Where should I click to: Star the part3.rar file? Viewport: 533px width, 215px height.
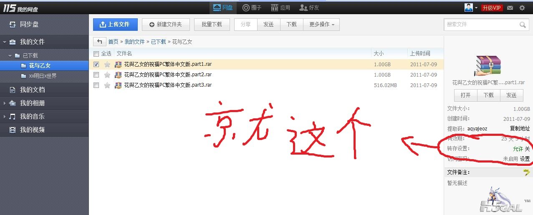coord(107,85)
